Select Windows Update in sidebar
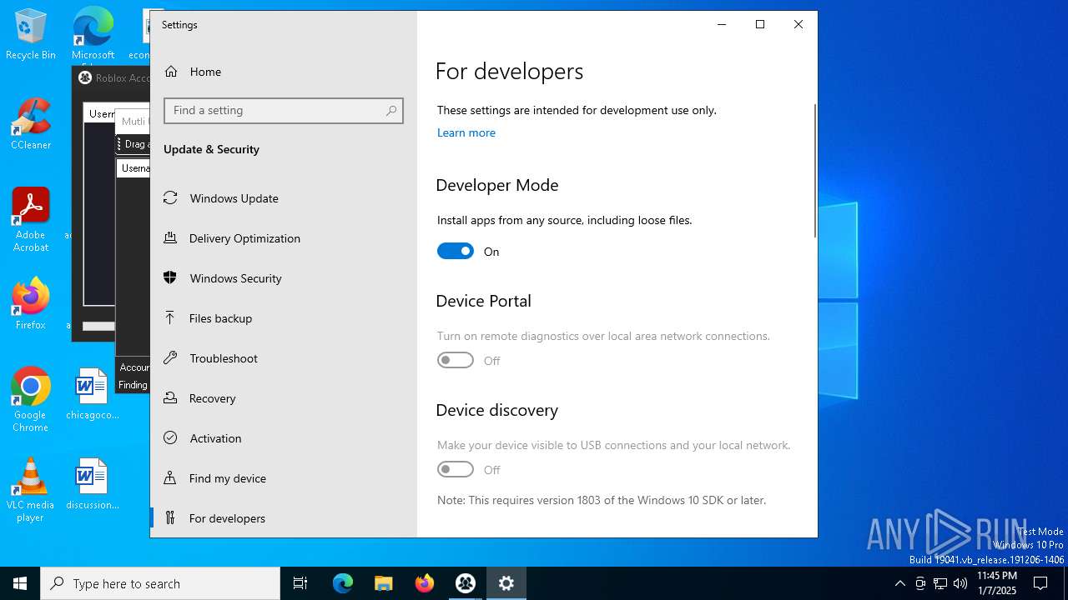This screenshot has height=600, width=1068. tap(284, 197)
